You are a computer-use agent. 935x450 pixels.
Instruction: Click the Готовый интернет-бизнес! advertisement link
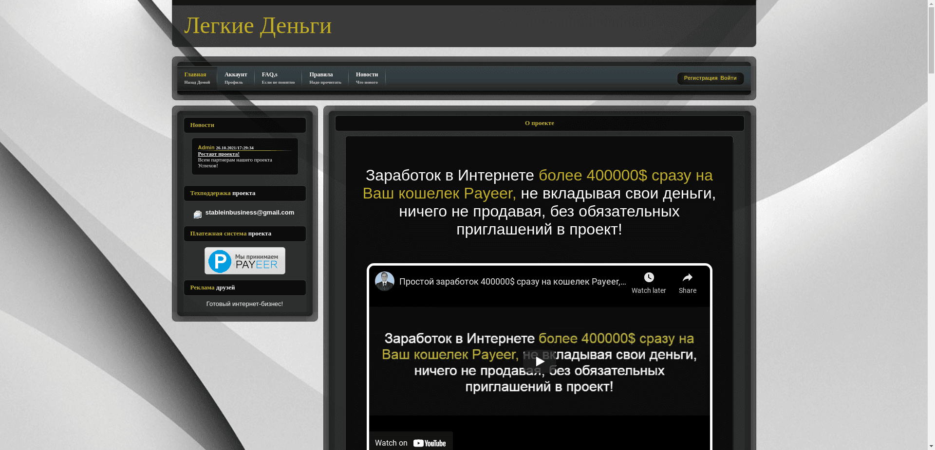(x=244, y=304)
